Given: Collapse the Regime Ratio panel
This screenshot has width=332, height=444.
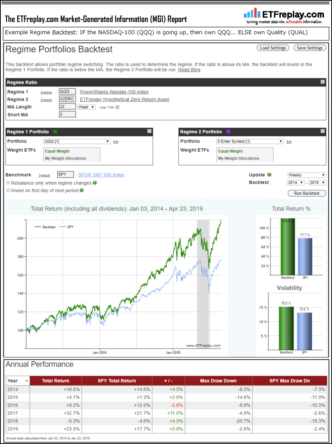Looking at the screenshot, I should click(323, 82).
